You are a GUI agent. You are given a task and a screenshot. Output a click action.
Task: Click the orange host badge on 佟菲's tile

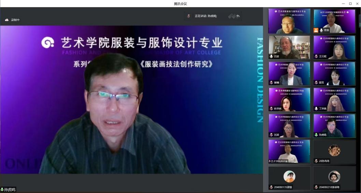point(316,30)
